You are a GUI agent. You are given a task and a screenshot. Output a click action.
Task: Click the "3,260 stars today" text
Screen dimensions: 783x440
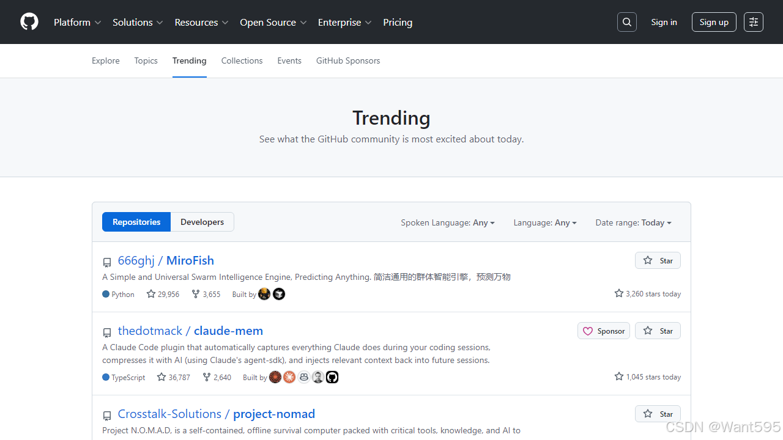648,294
